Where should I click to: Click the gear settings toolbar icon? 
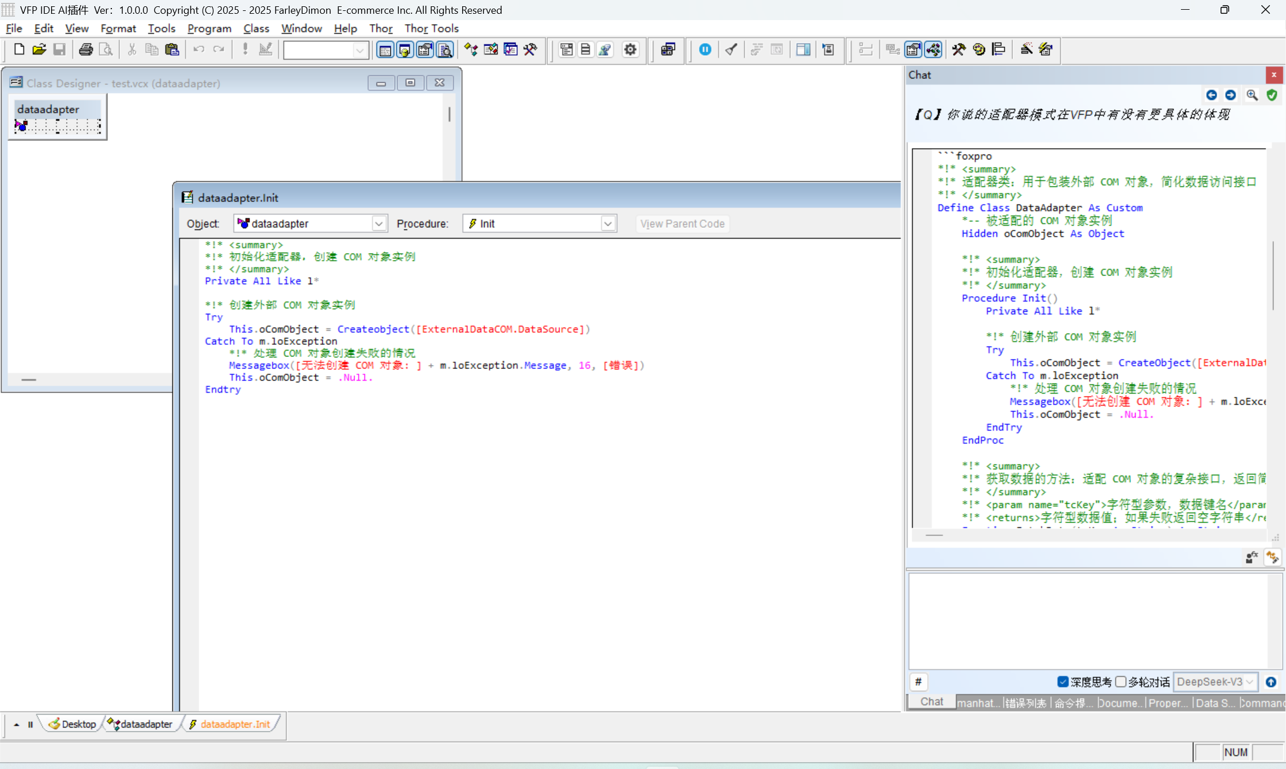click(x=630, y=49)
